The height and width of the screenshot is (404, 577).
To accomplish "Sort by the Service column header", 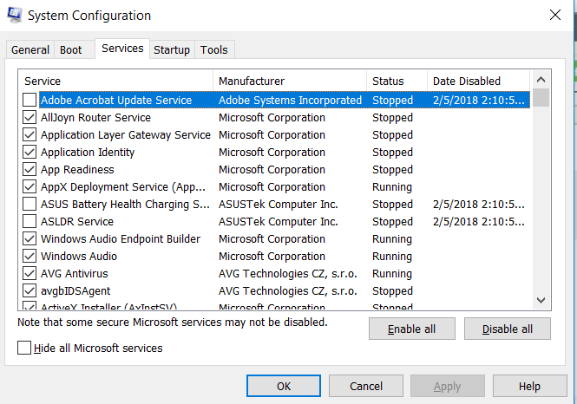I will (x=115, y=81).
